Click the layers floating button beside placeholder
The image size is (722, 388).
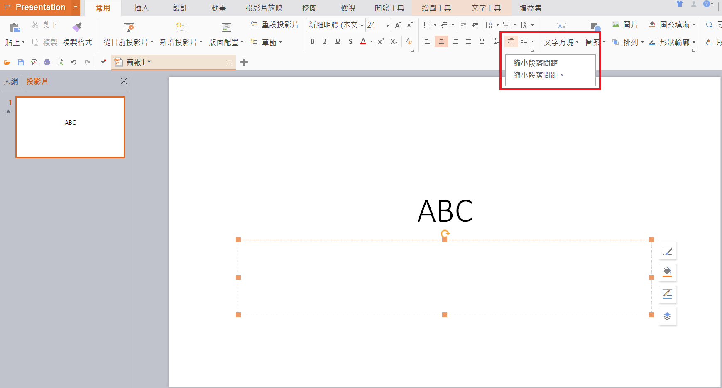(667, 317)
